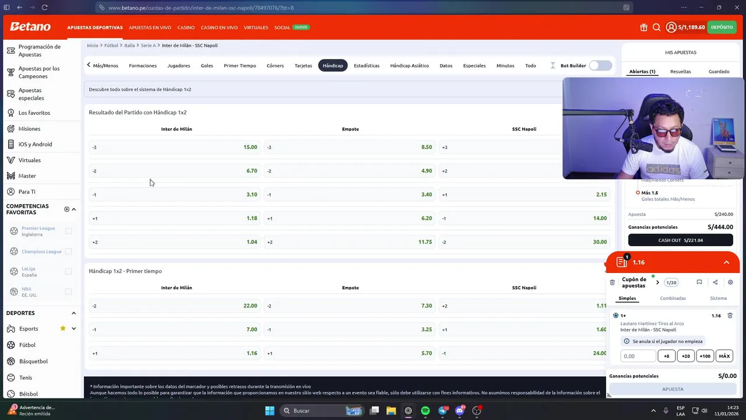Click the stake amount input field
The width and height of the screenshot is (746, 420).
[x=638, y=356]
